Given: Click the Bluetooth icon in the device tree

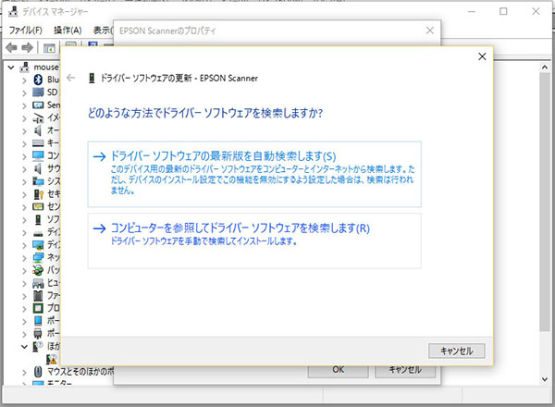Looking at the screenshot, I should pos(38,80).
